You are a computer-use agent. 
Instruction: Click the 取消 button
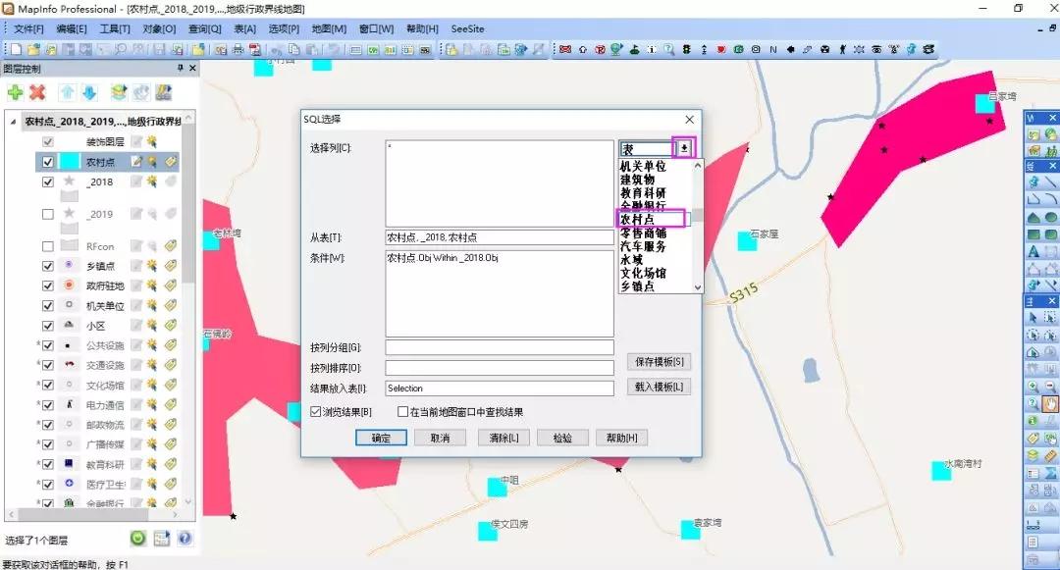pos(440,438)
